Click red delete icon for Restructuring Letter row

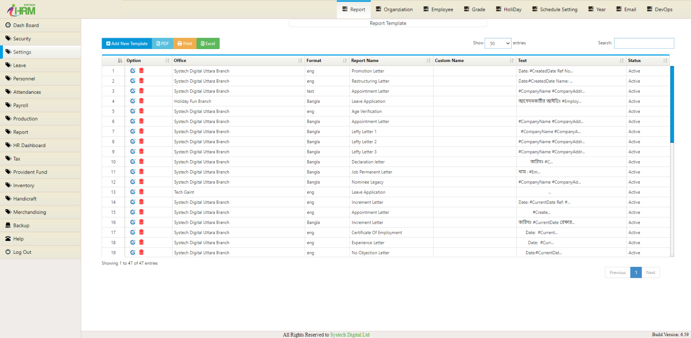(141, 81)
